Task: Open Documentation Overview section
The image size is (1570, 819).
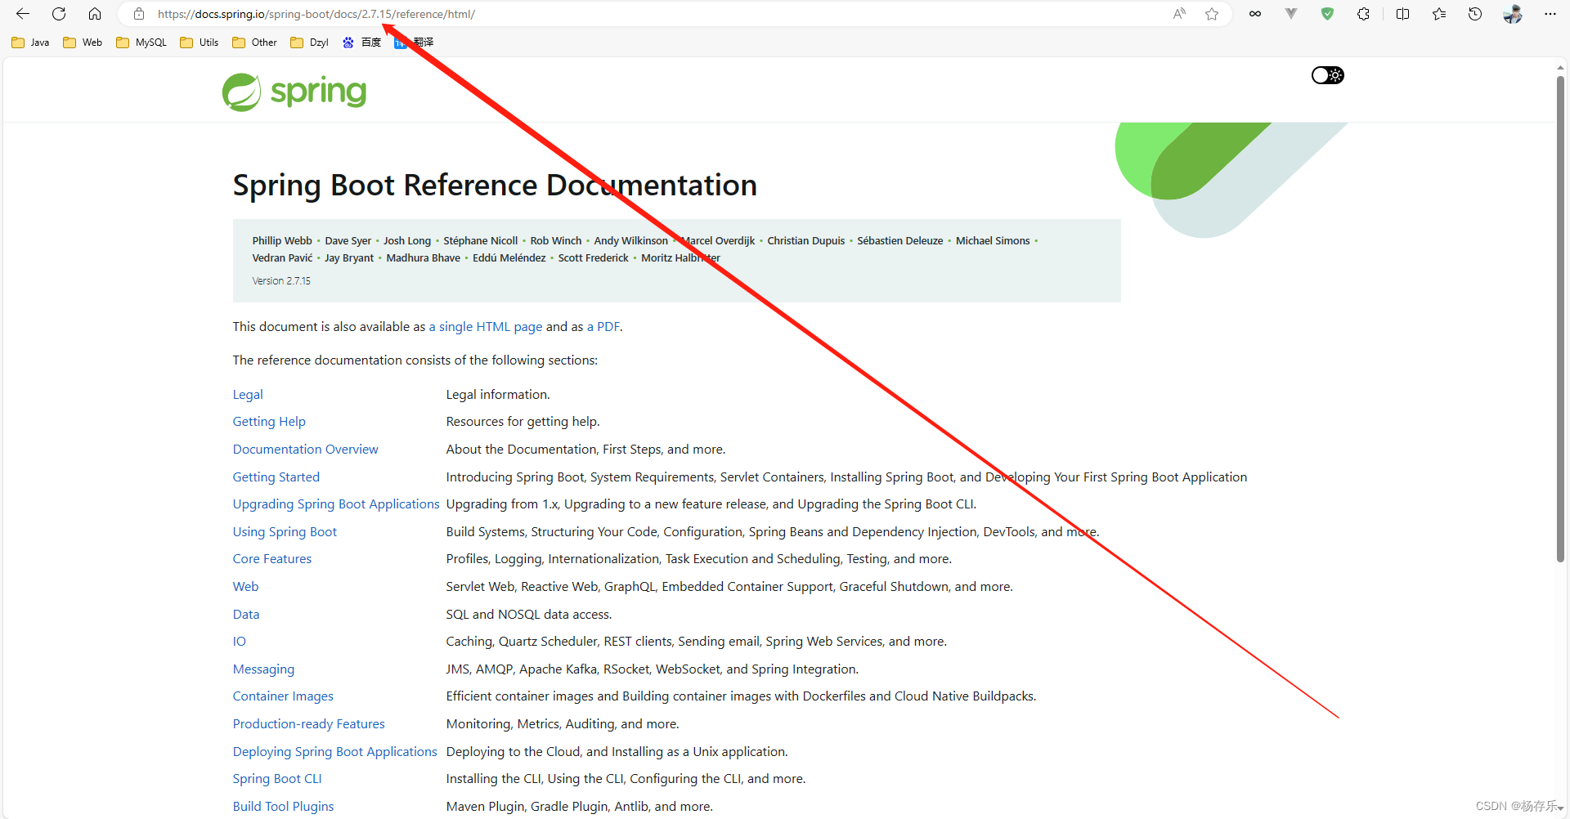Action: click(305, 450)
